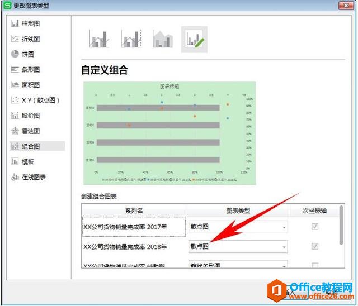The width and height of the screenshot is (358, 306).
Task: Click the 创建组合图表 label
Action: pos(99,197)
